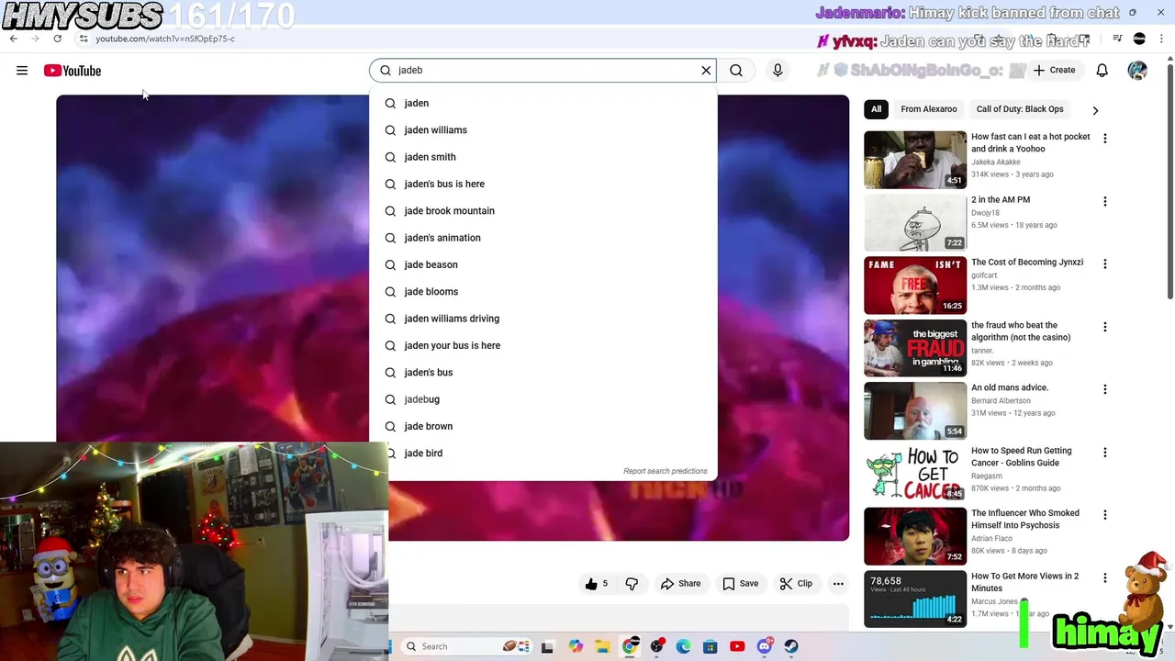This screenshot has width=1175, height=661.
Task: Open channel 'Bernard Albertson'
Action: (x=1001, y=400)
